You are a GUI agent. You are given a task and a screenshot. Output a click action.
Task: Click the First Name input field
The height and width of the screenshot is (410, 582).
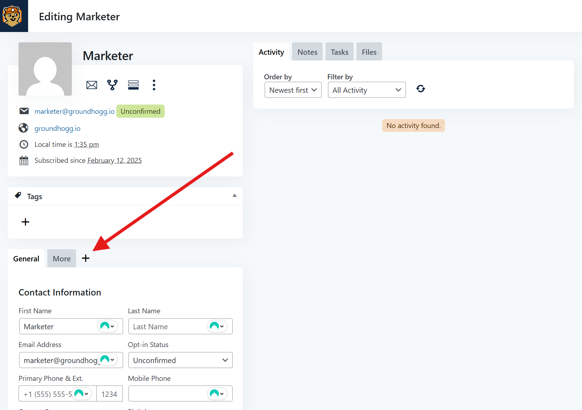pos(71,326)
